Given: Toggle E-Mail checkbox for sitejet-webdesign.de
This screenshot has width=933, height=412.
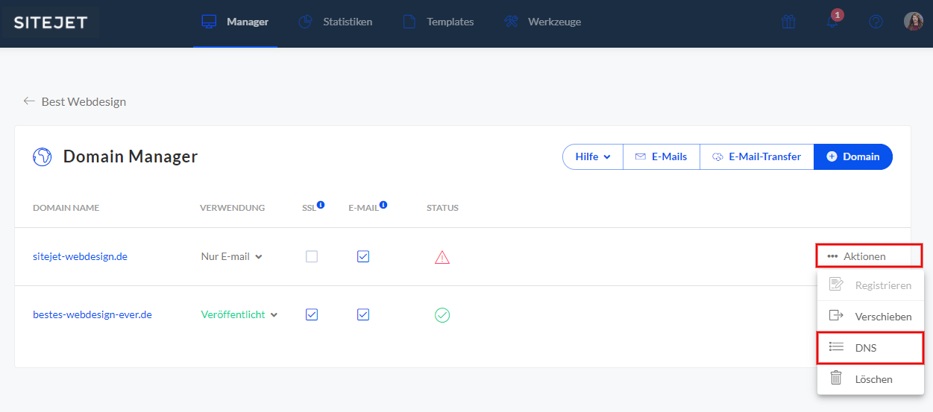Looking at the screenshot, I should (x=363, y=256).
